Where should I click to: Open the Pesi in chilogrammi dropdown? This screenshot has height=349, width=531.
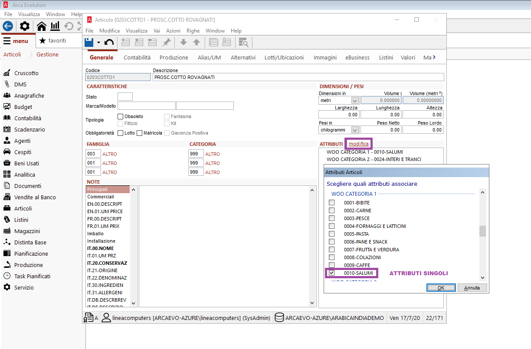[x=354, y=130]
